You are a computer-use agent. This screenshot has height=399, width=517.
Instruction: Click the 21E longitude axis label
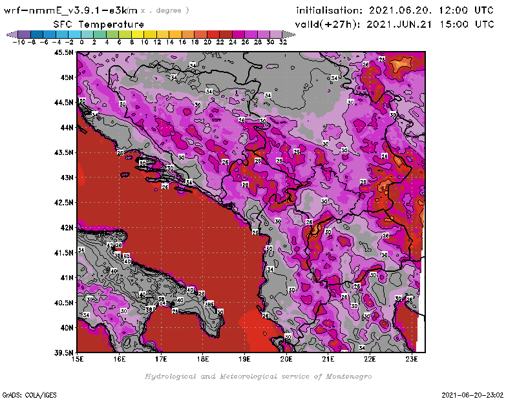(x=328, y=359)
